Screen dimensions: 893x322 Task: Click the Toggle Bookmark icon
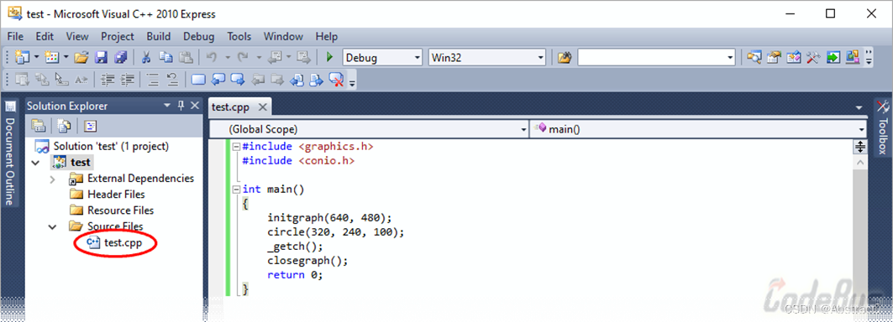197,80
